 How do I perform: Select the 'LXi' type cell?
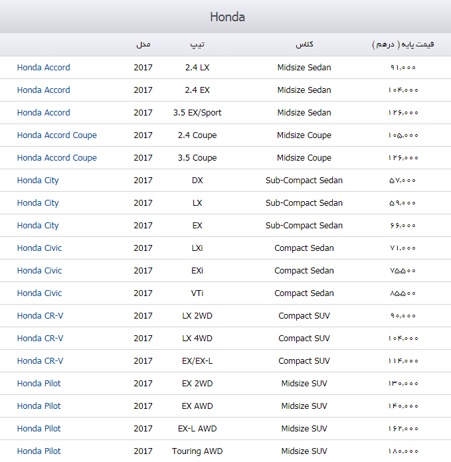tap(197, 248)
